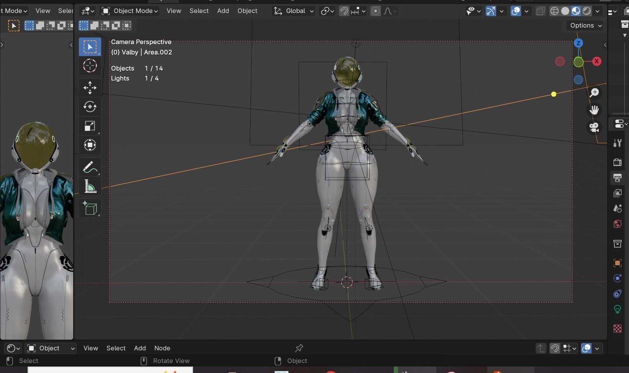Open the Global transform orientation dropdown
This screenshot has width=629, height=373.
coord(293,11)
